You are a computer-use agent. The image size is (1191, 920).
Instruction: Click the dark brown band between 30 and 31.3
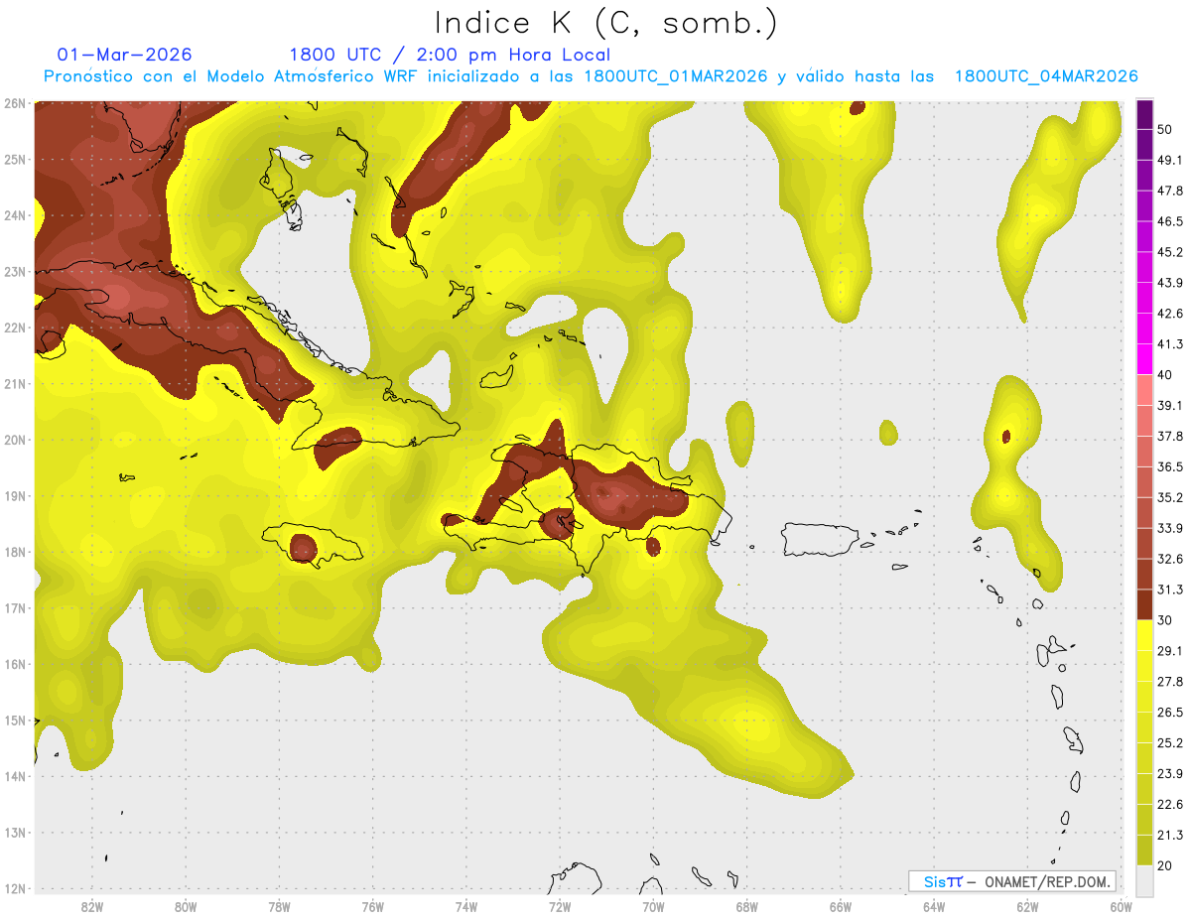tap(1144, 604)
